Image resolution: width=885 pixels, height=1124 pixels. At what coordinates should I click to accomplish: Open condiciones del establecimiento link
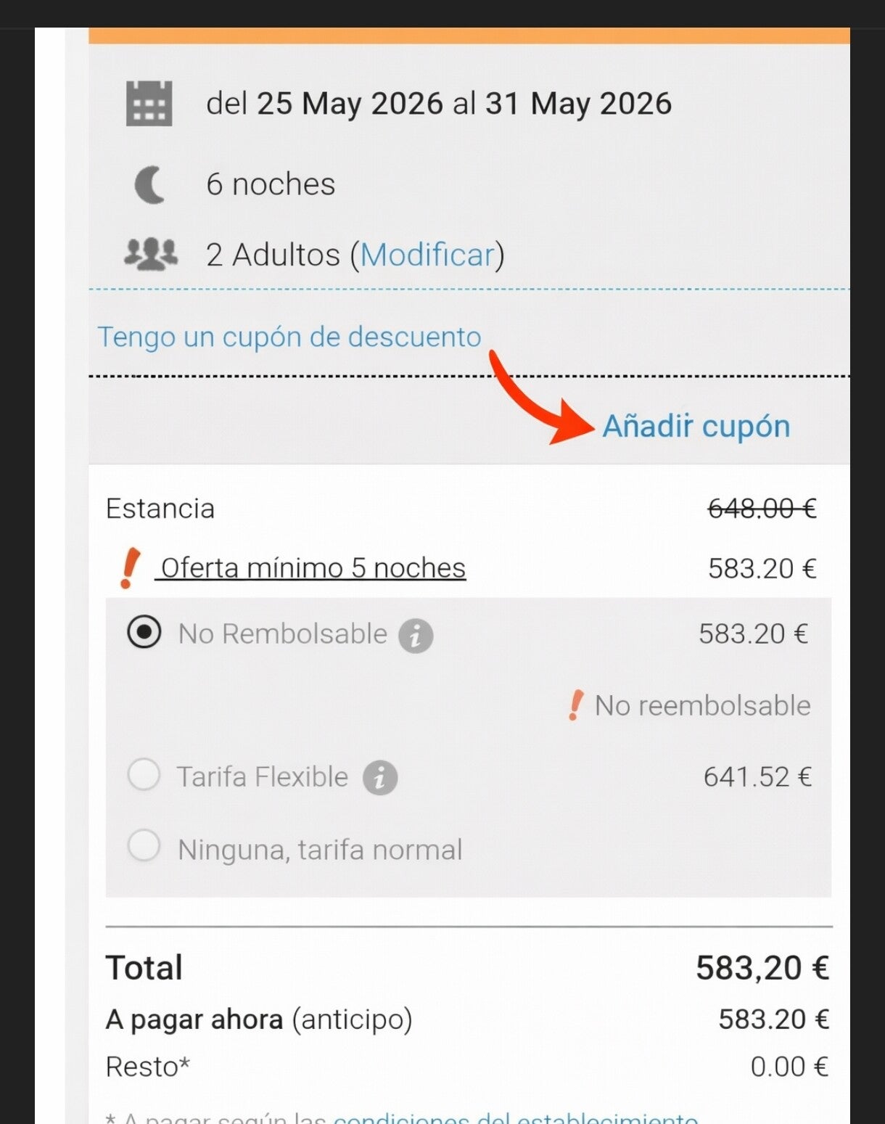point(515,1117)
